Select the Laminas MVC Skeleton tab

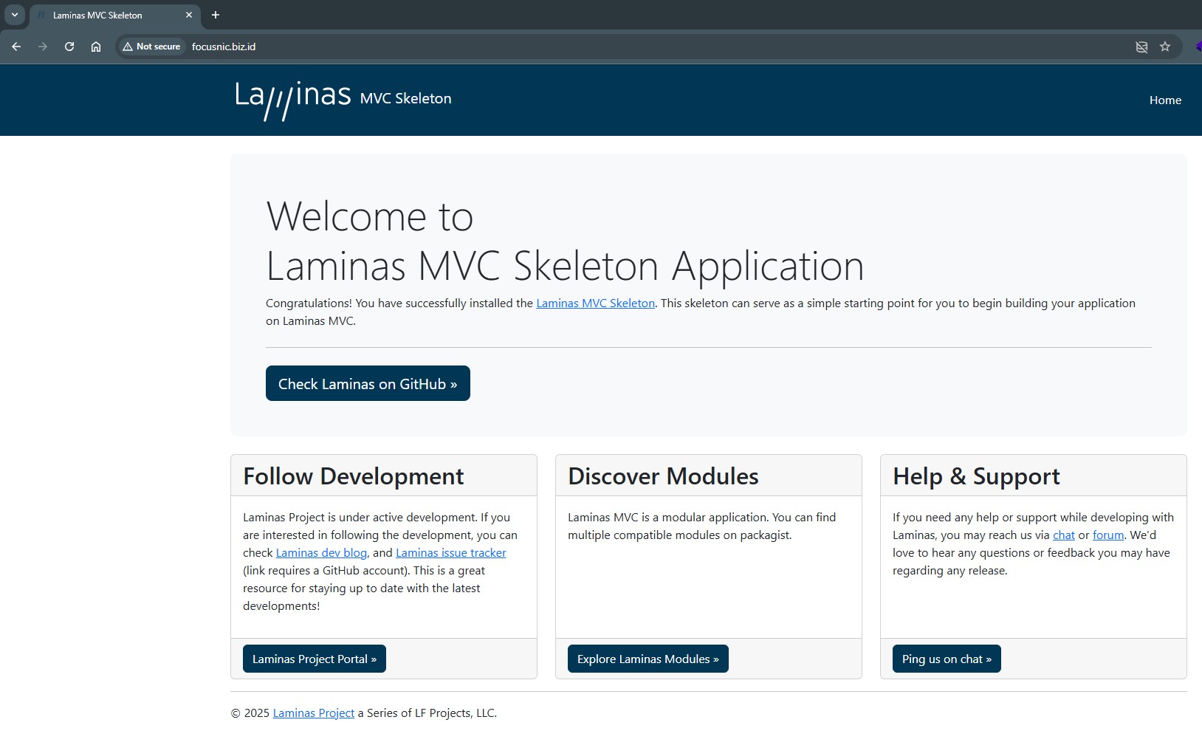click(x=103, y=15)
